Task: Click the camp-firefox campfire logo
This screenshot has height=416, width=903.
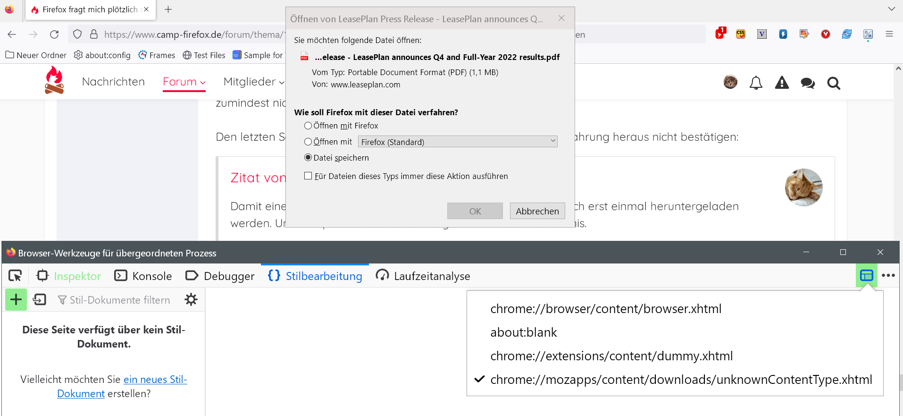Action: 54,80
